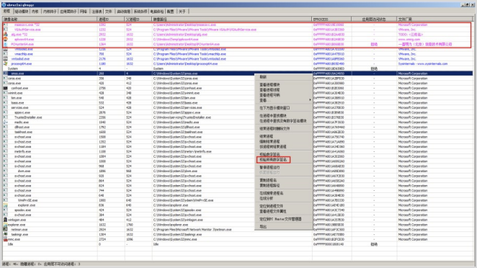Click the PCHunter64.exe process icon
Screen dimensions: 477x268
(6, 44)
